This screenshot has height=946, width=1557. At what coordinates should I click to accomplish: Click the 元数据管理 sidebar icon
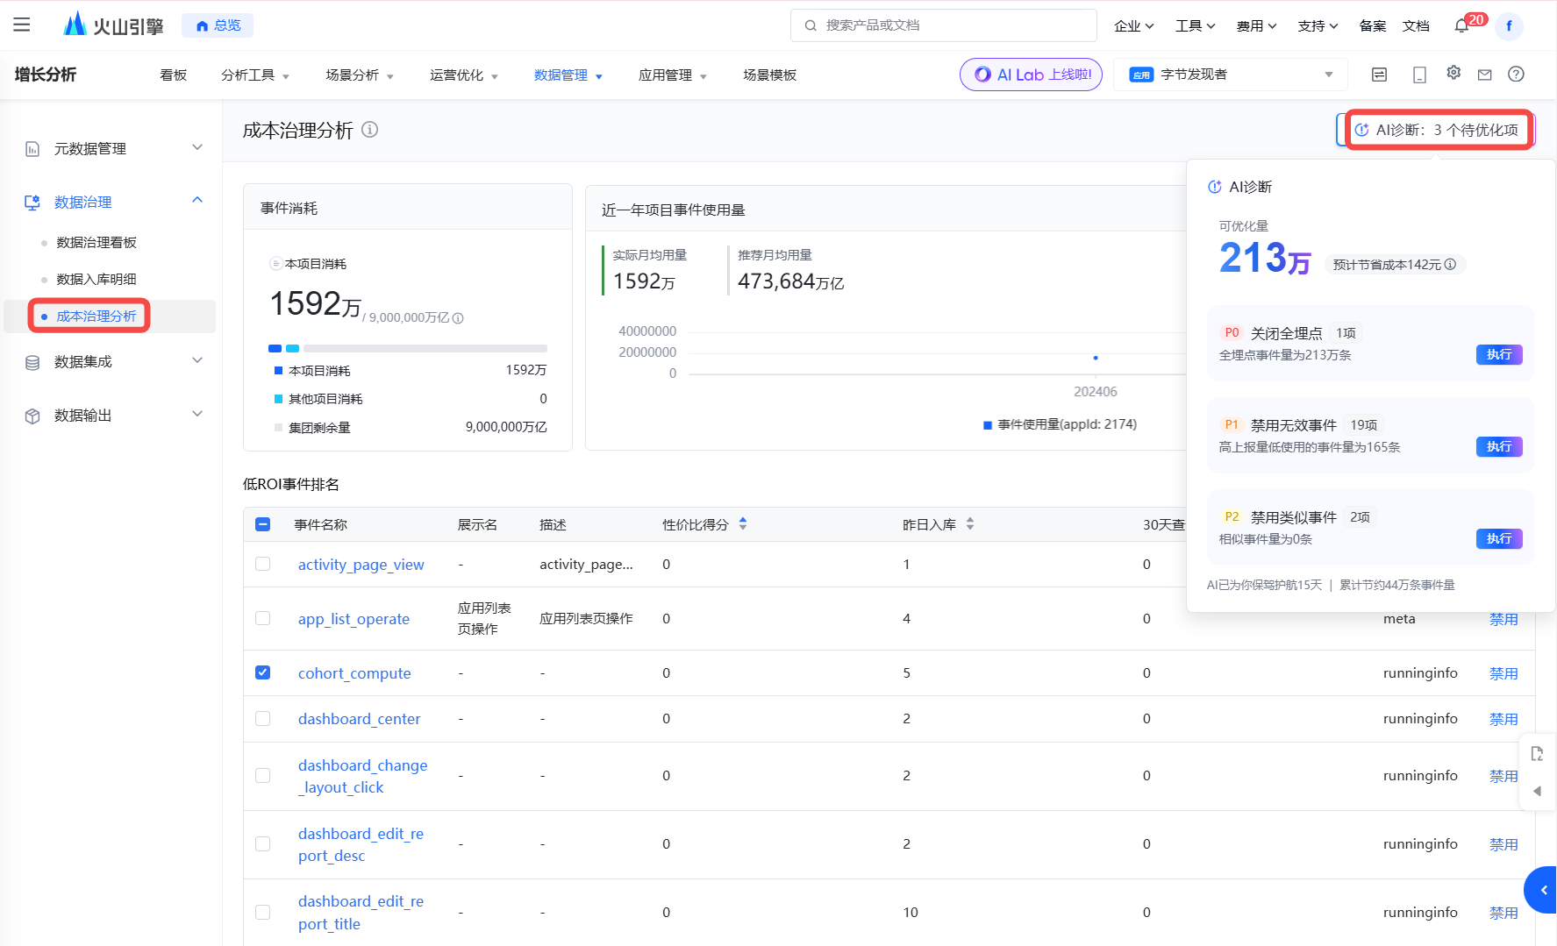click(x=32, y=149)
